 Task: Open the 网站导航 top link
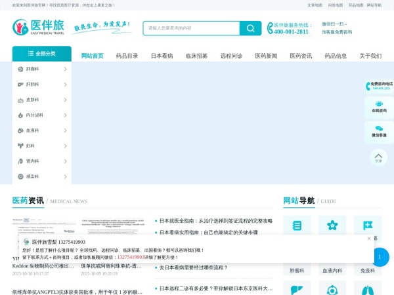(x=374, y=5)
